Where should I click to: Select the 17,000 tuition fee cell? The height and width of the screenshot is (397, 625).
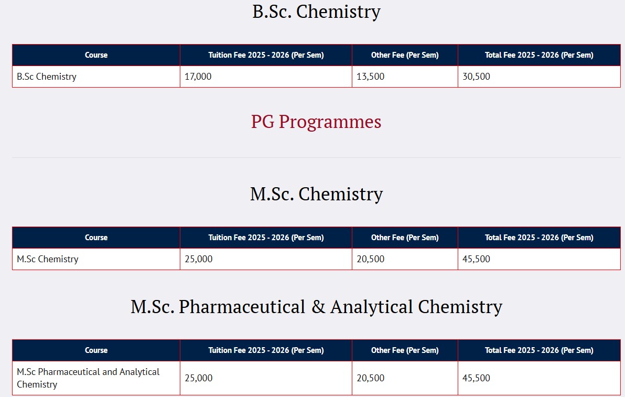click(x=198, y=77)
